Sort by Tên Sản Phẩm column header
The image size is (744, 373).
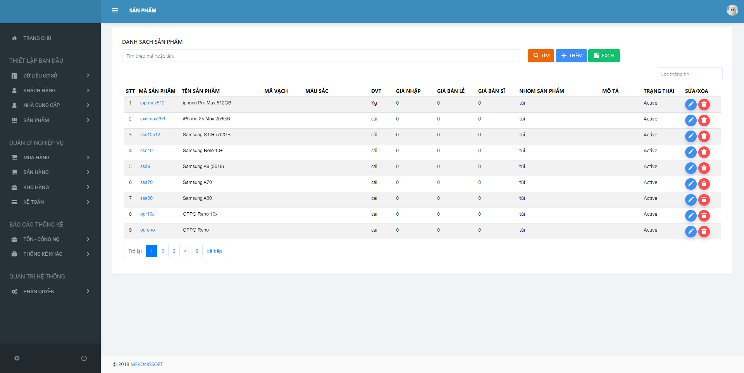click(201, 91)
